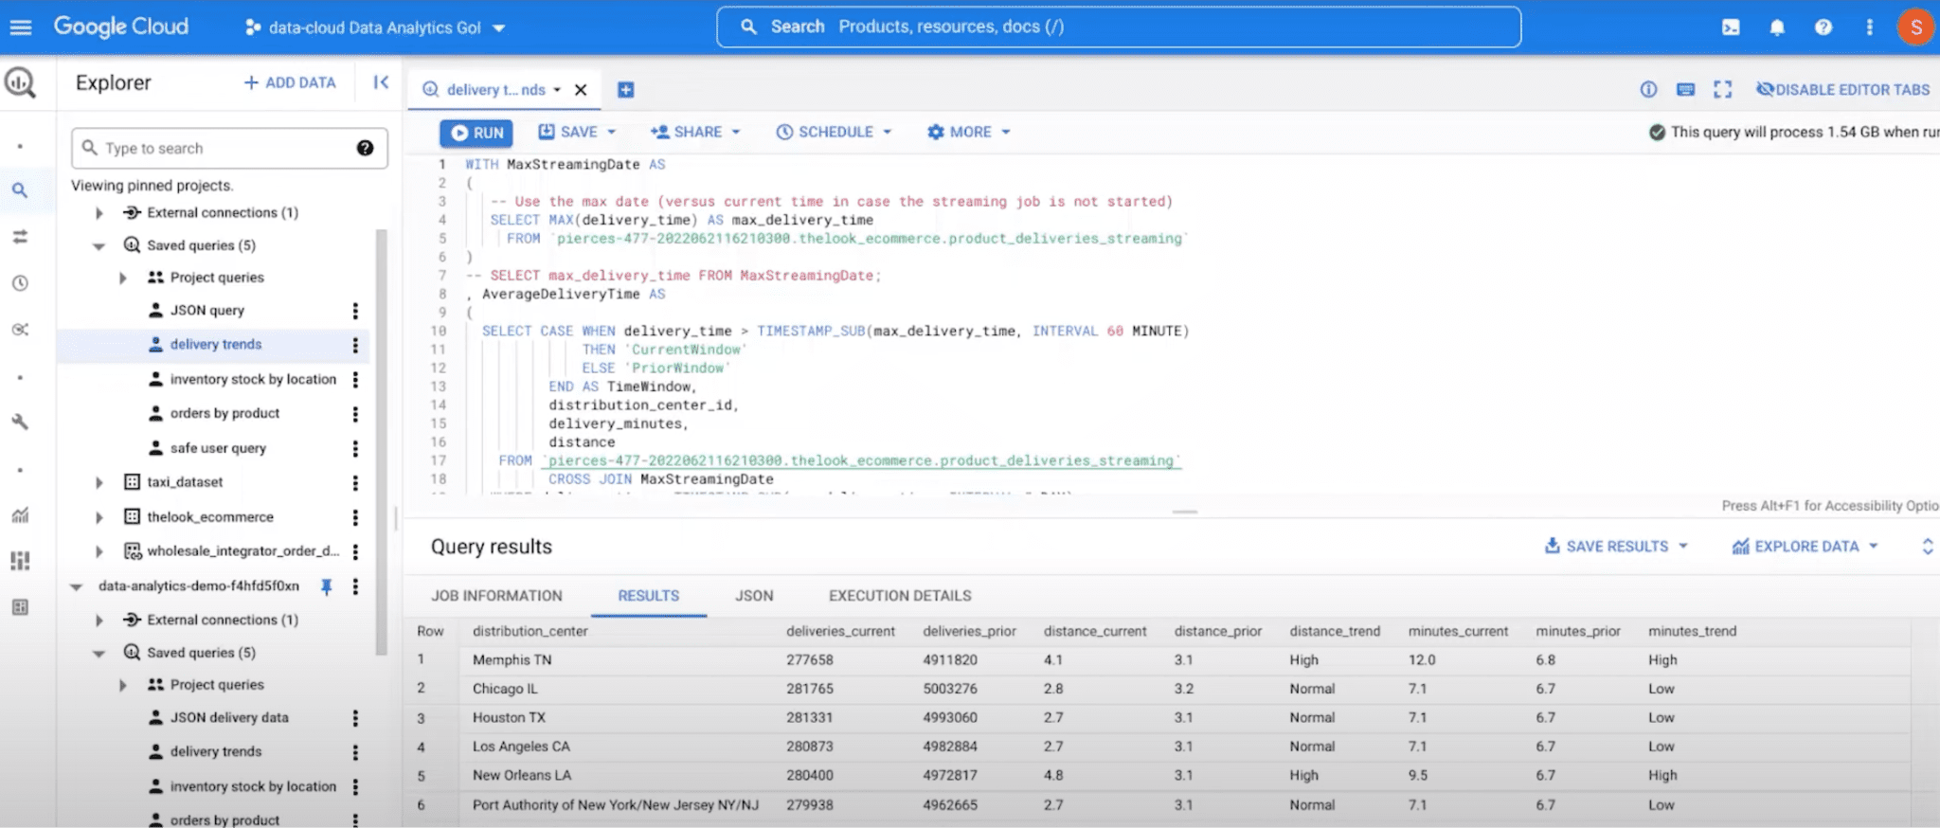
Task: Click the Google Cloud logo
Action: [120, 27]
